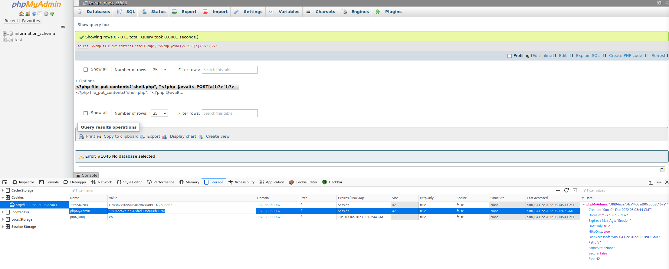The image size is (669, 269).
Task: Collapse navigation panel using the arrow icon
Action: point(76,3)
